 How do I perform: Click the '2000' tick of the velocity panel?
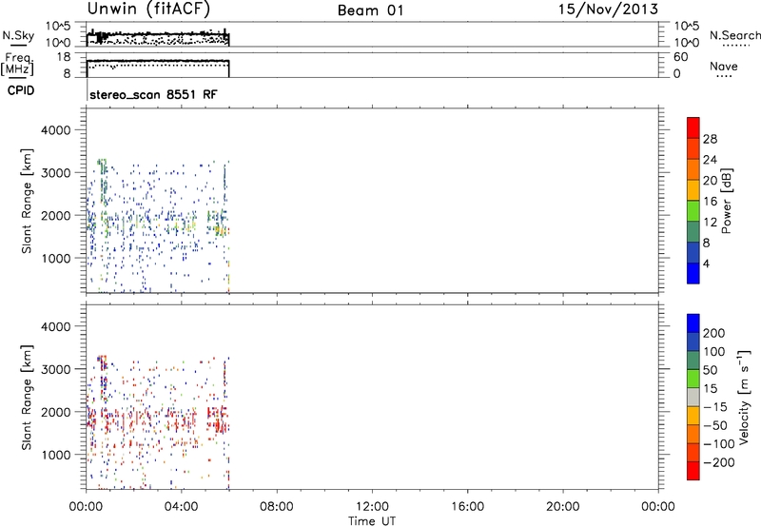(x=55, y=412)
